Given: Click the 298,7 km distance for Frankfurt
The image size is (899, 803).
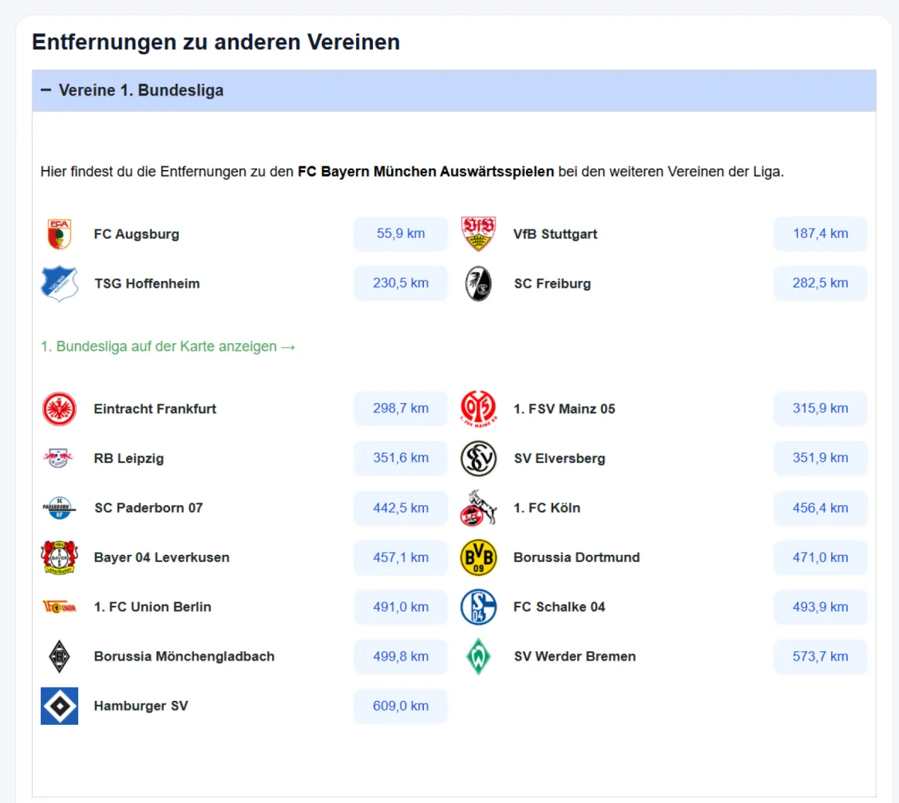Looking at the screenshot, I should click(x=401, y=409).
